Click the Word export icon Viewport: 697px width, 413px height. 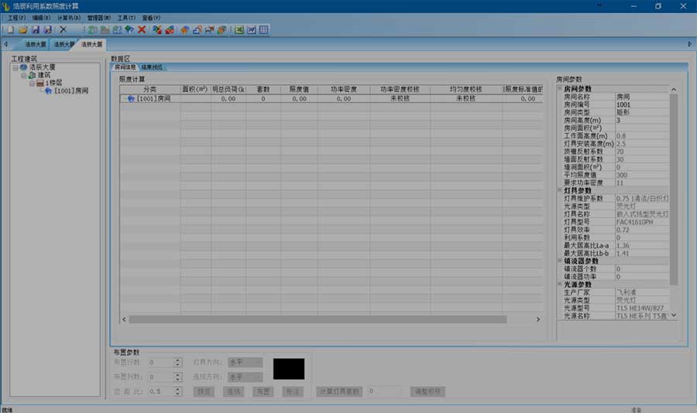coord(252,29)
